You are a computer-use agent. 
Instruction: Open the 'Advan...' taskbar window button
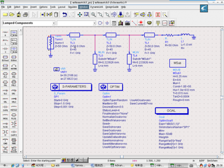click(x=117, y=165)
